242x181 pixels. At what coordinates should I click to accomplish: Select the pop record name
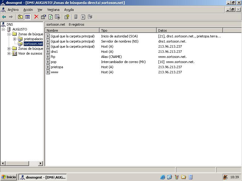[54, 62]
